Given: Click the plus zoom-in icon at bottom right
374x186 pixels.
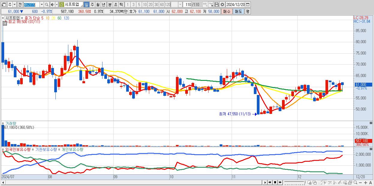Looking at the screenshot, I should point(365,183).
